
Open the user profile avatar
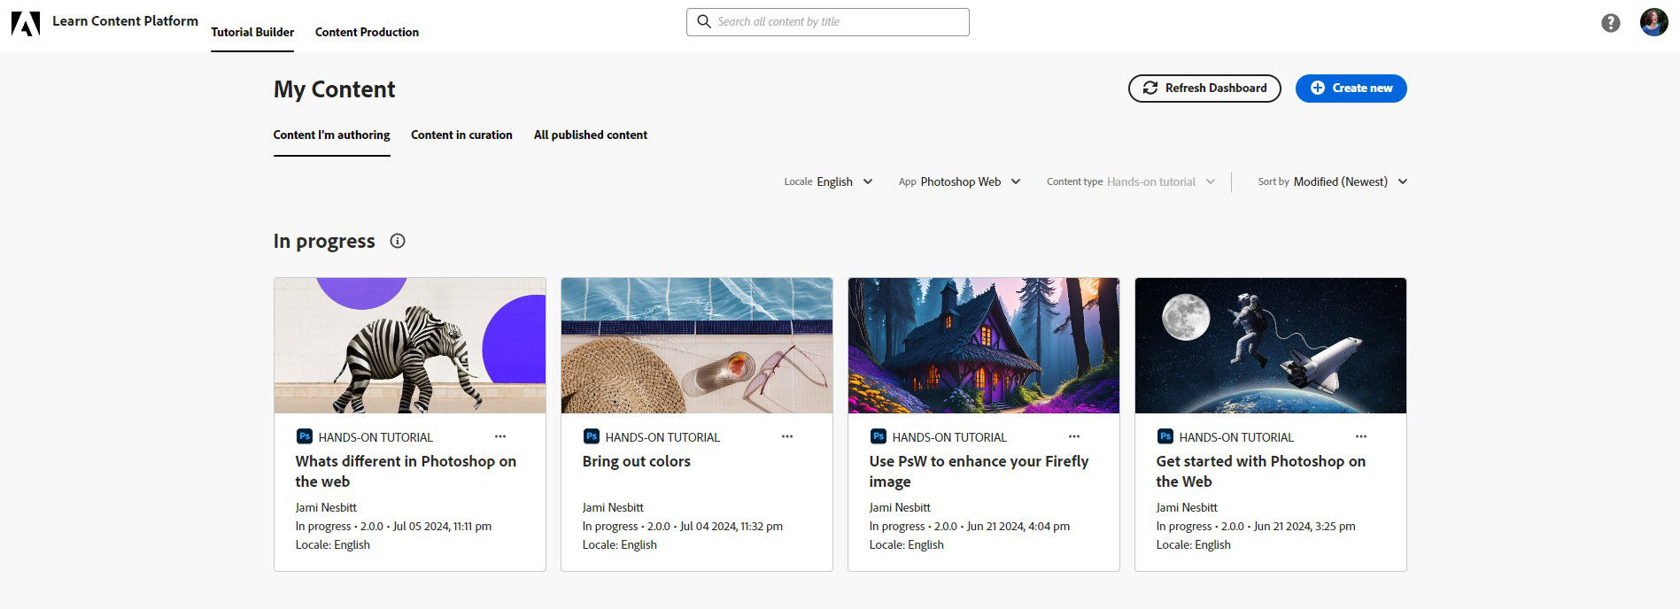(x=1653, y=22)
